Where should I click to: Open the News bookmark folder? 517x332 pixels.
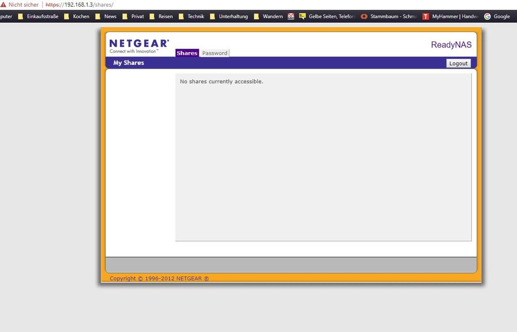point(106,16)
